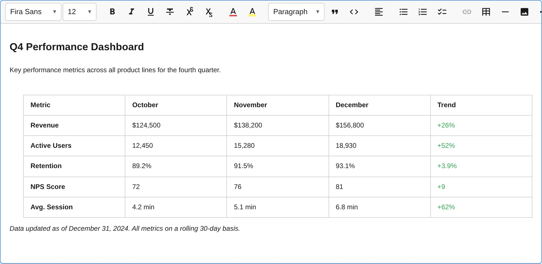
Task: Open the red font color picker
Action: (233, 12)
